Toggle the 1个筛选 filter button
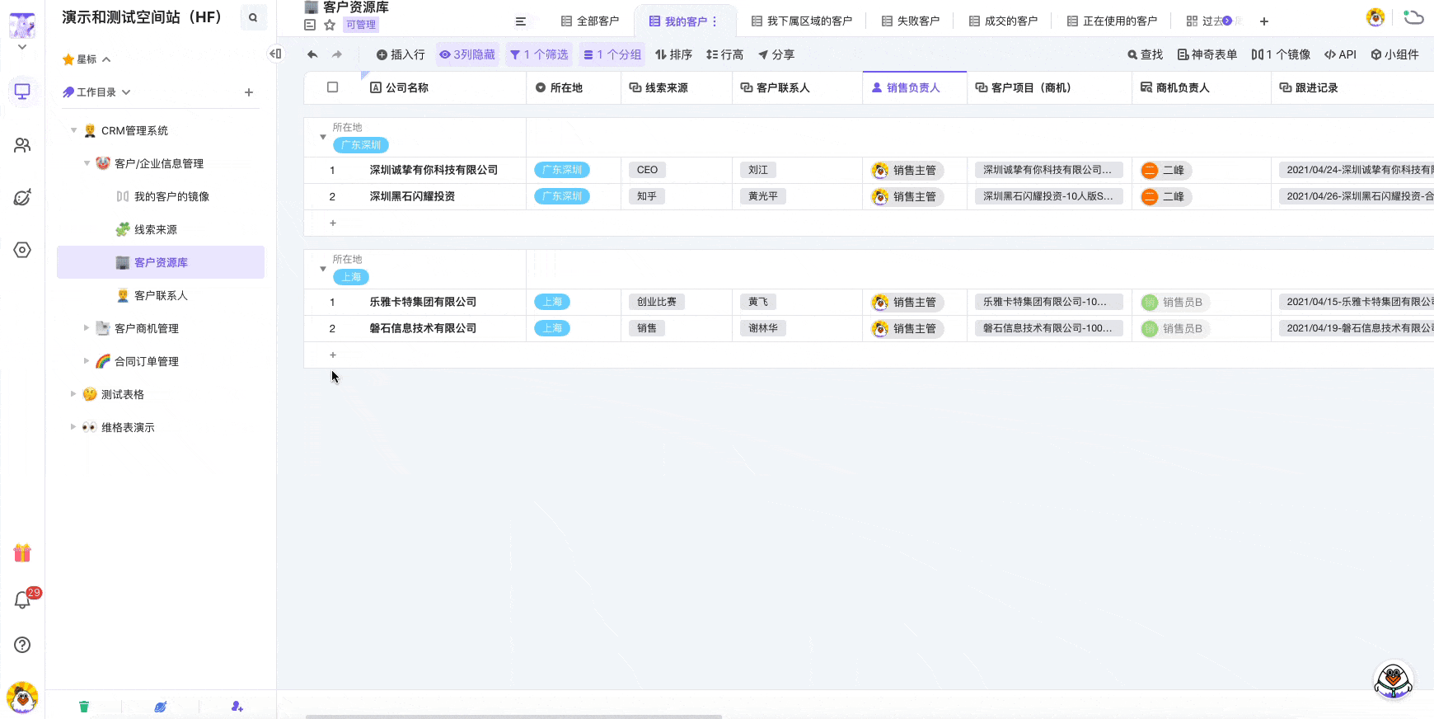The image size is (1434, 719). coord(539,54)
